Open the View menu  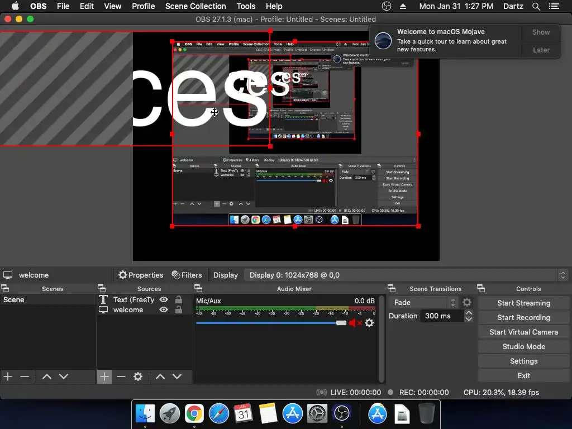(112, 6)
